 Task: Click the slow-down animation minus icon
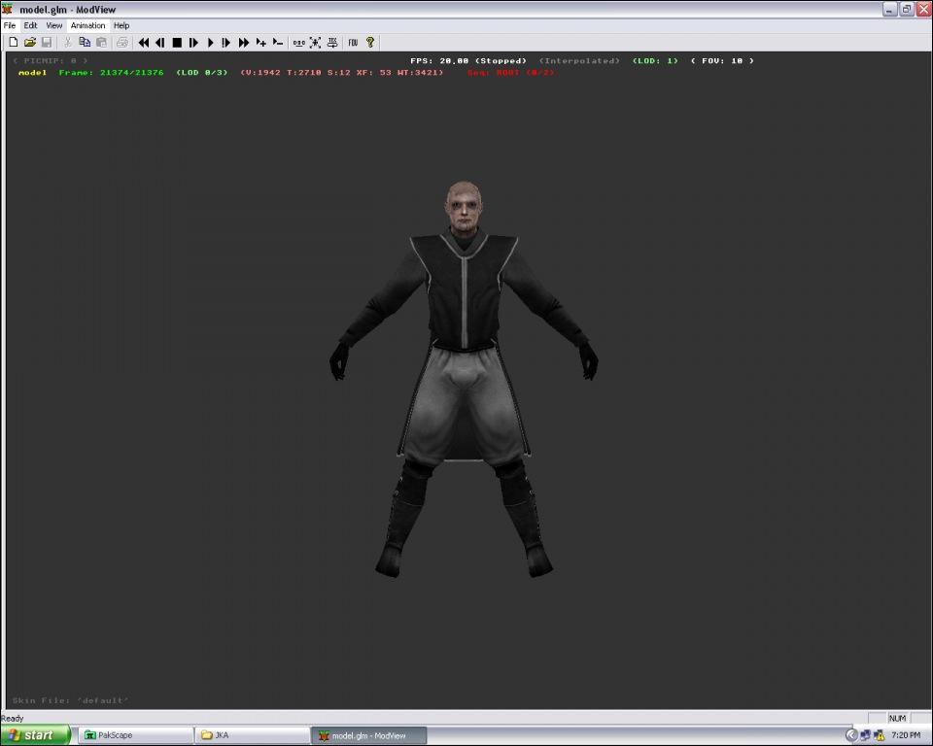click(x=278, y=43)
